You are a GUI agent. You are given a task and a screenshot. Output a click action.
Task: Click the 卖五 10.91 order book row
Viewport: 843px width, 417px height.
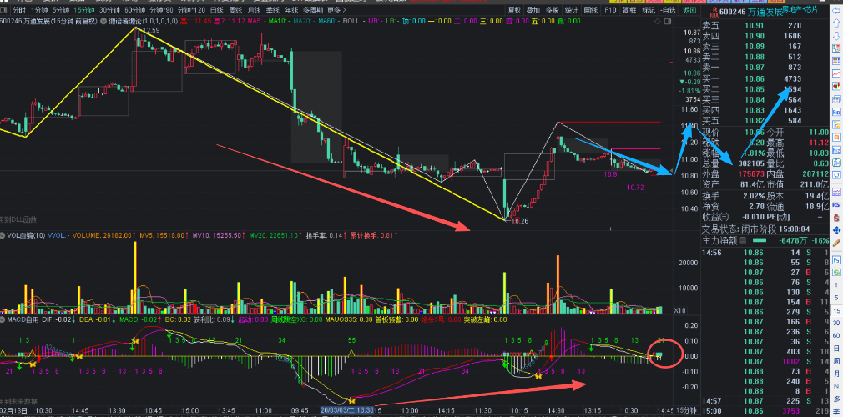(x=765, y=25)
